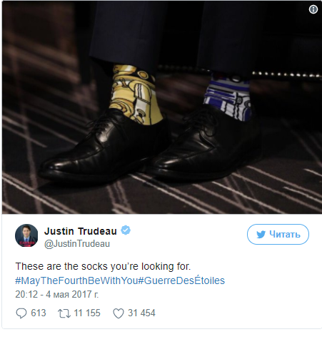Open the #MayTheFourthBeWithYou hashtag
Screen dimensions: 322x337
pos(76,280)
